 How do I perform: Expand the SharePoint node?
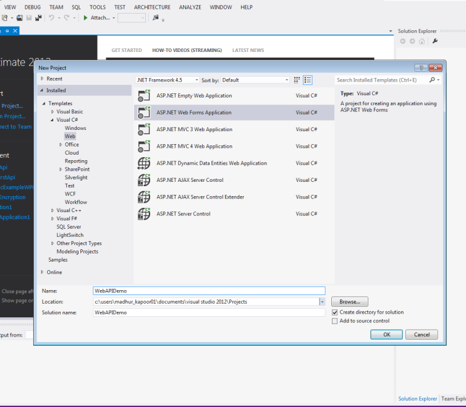coord(61,169)
